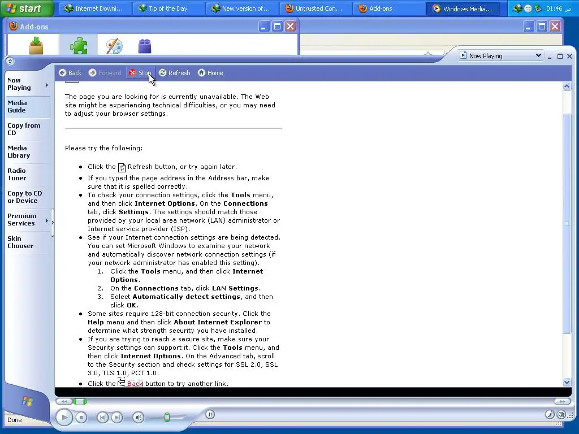Click the skin mode switch icon

pos(561,415)
